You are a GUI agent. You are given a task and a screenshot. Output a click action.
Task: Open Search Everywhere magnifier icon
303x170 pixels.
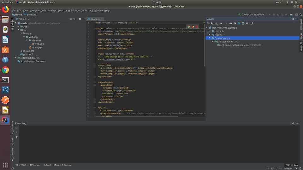(x=301, y=14)
